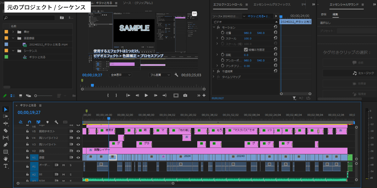
Task: Select the Slip tool
Action: [x=6, y=138]
